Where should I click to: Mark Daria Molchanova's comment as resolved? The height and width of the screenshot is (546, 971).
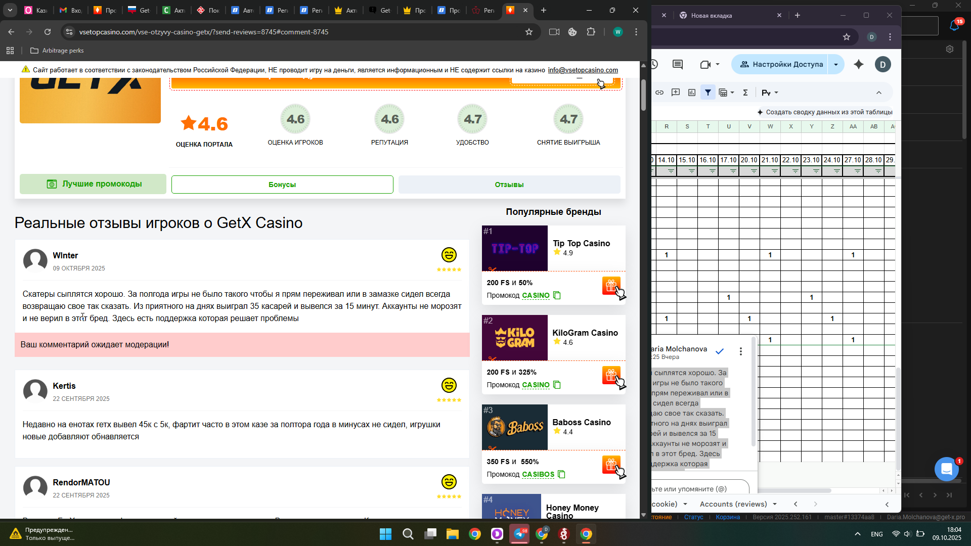720,351
